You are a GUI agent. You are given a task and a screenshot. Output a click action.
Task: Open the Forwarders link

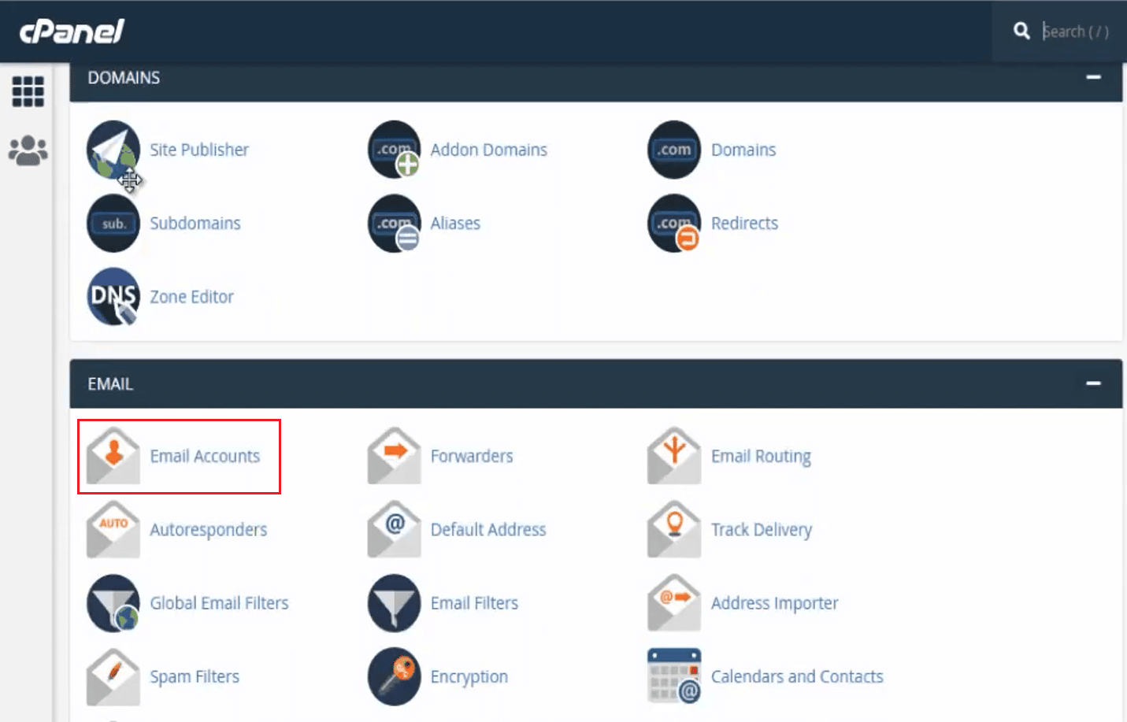pos(472,456)
